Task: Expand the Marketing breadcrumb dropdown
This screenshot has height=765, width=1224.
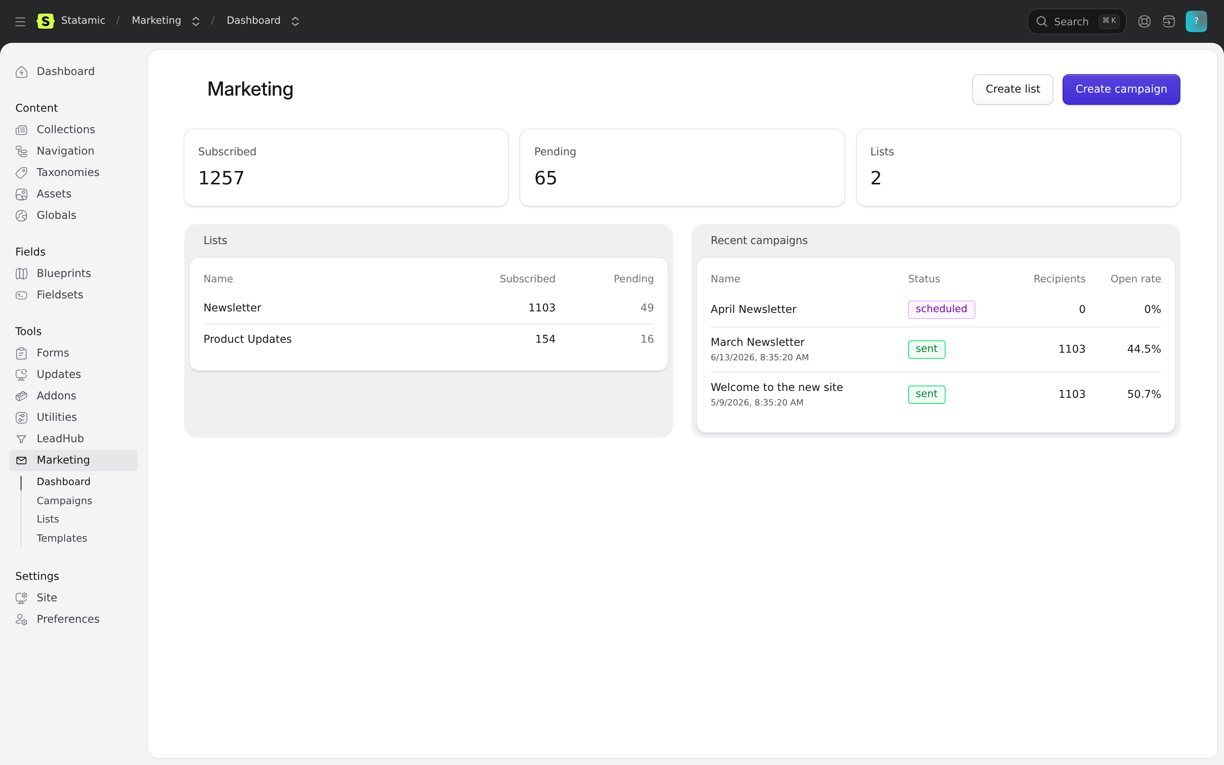Action: pos(196,21)
